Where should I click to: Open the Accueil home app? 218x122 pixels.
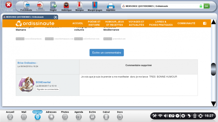click(10, 115)
